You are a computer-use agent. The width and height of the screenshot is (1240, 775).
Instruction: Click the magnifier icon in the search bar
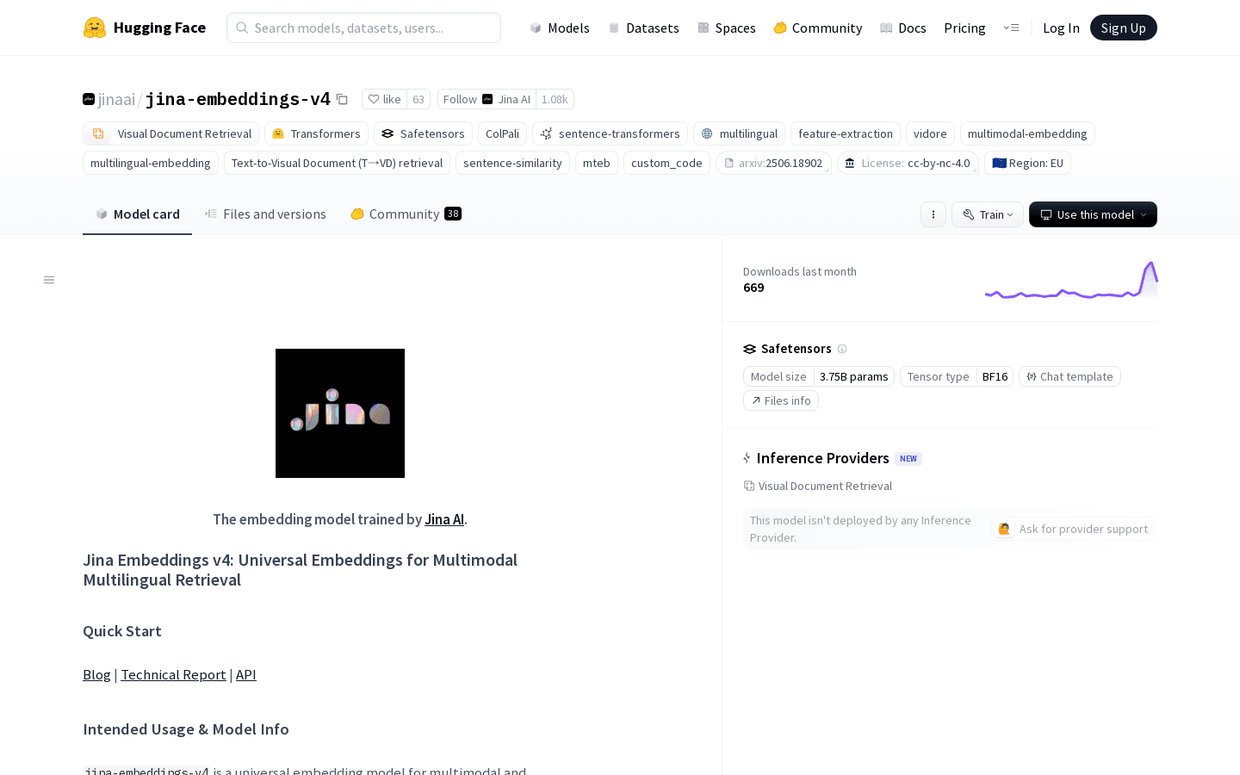(243, 28)
